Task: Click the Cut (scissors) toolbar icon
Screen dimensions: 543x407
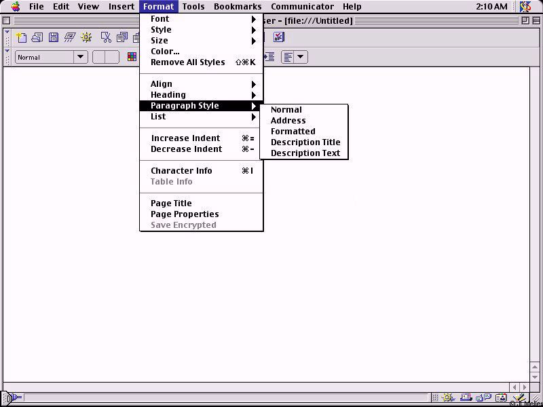Action: click(x=106, y=37)
